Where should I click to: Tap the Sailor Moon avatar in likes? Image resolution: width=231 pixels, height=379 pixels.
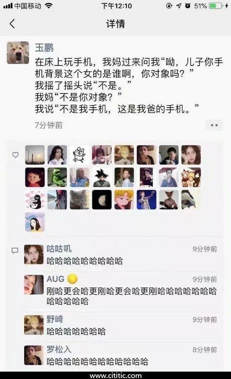[x=124, y=200]
